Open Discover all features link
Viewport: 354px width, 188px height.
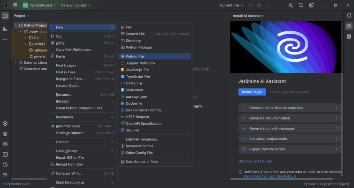tap(255, 161)
